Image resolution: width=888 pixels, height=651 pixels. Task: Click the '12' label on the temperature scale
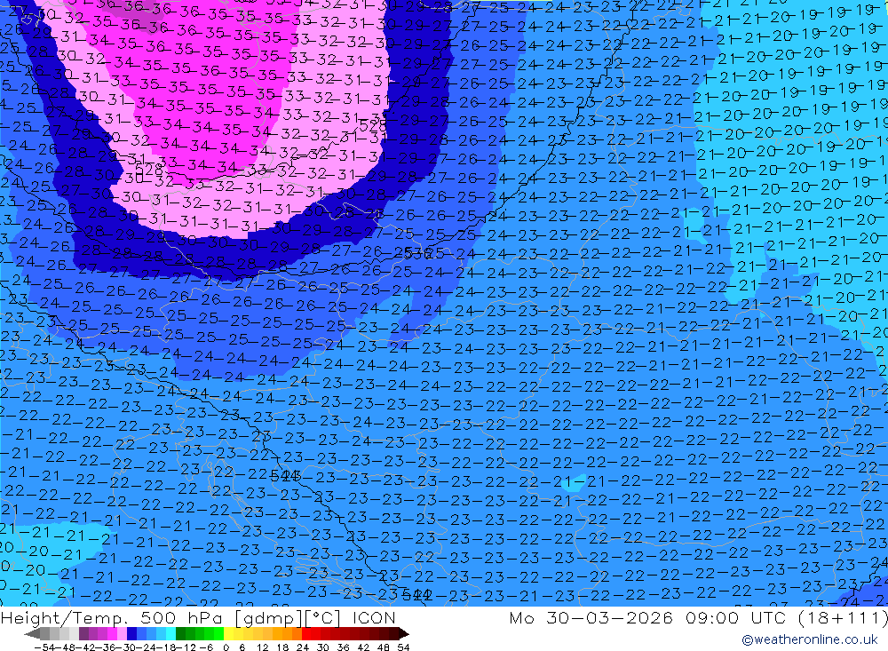[262, 647]
